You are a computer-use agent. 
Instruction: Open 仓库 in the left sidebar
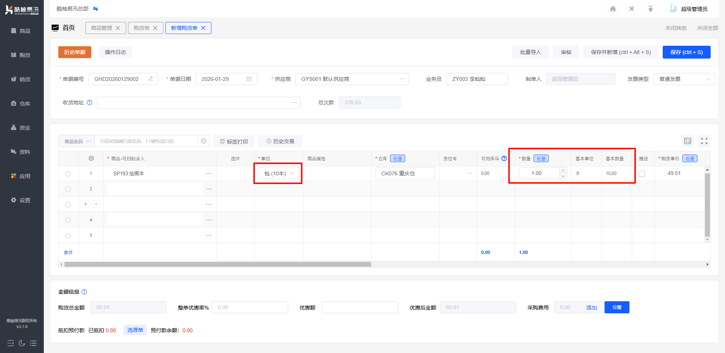pos(22,104)
